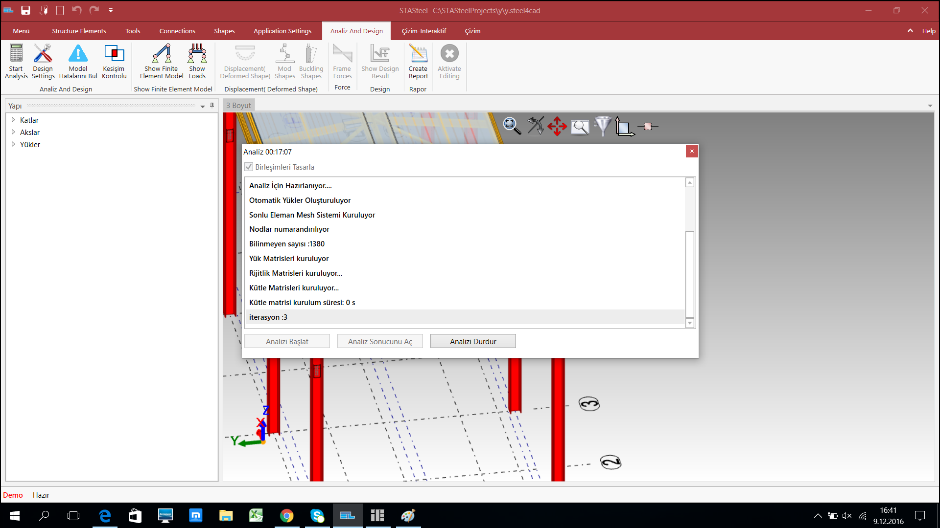Click the Start Analysis calculator icon
This screenshot has width=940, height=528.
(x=16, y=54)
